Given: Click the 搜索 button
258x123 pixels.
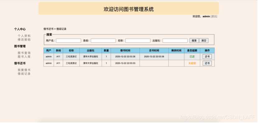Looking at the screenshot, I should tap(194, 41).
